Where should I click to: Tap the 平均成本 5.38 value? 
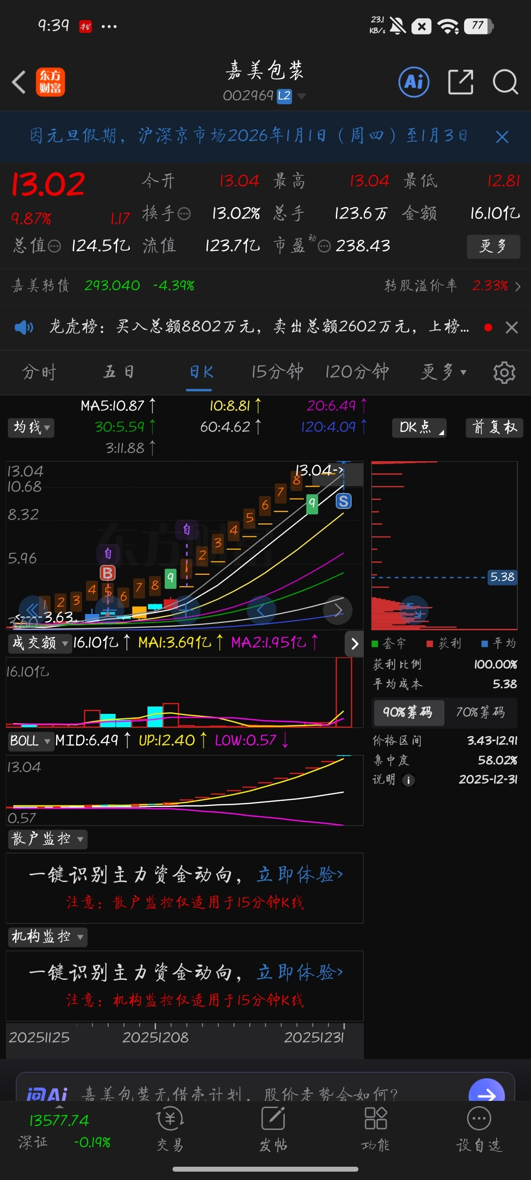click(505, 684)
